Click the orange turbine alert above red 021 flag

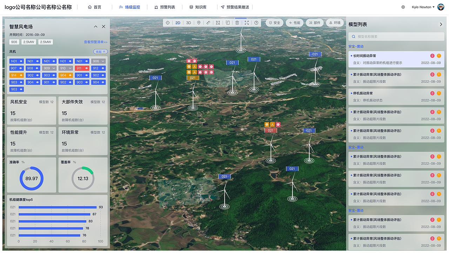(272, 124)
